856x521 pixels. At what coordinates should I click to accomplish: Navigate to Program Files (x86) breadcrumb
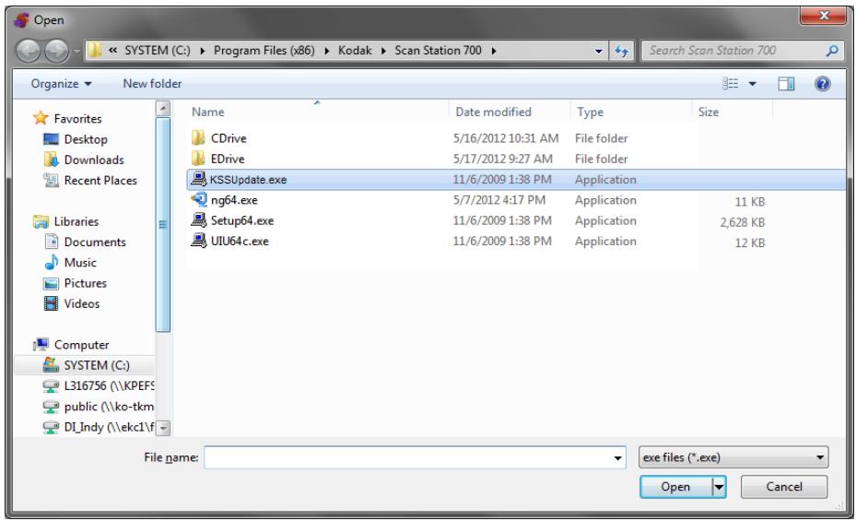tap(264, 50)
